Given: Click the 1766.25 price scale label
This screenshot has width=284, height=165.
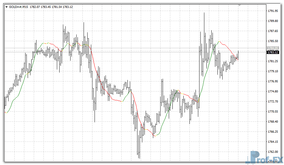Looking at the screenshot, I should coord(273,132).
